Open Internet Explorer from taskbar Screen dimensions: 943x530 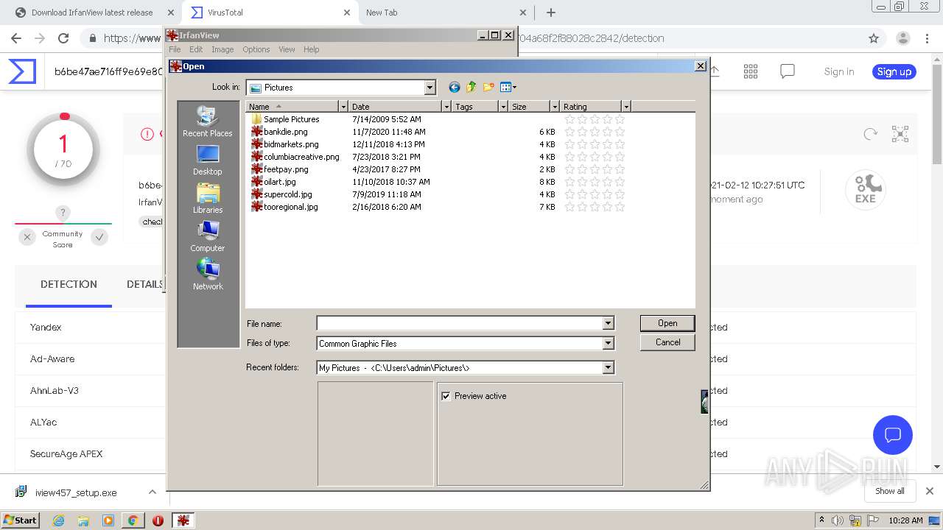click(59, 520)
